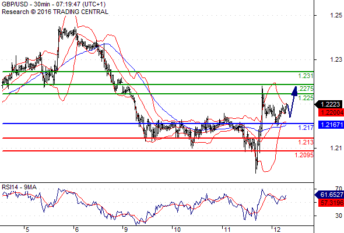
Task: Click date 6 on the time axis
Action: coord(76,230)
